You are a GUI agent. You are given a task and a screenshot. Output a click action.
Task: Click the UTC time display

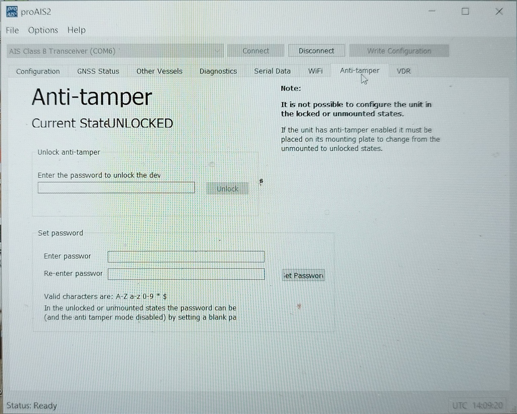point(478,405)
